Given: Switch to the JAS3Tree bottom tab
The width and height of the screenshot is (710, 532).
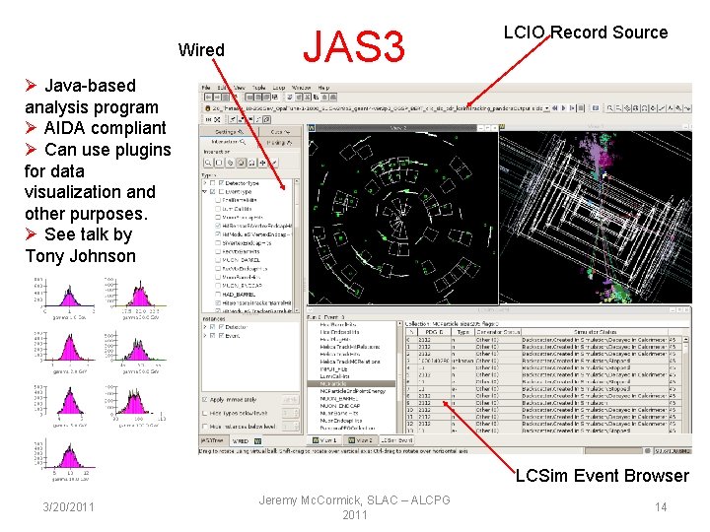Looking at the screenshot, I should (x=214, y=440).
